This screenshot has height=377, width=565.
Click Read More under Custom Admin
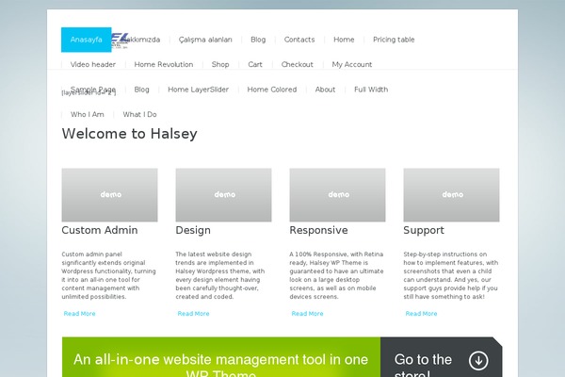(x=80, y=314)
